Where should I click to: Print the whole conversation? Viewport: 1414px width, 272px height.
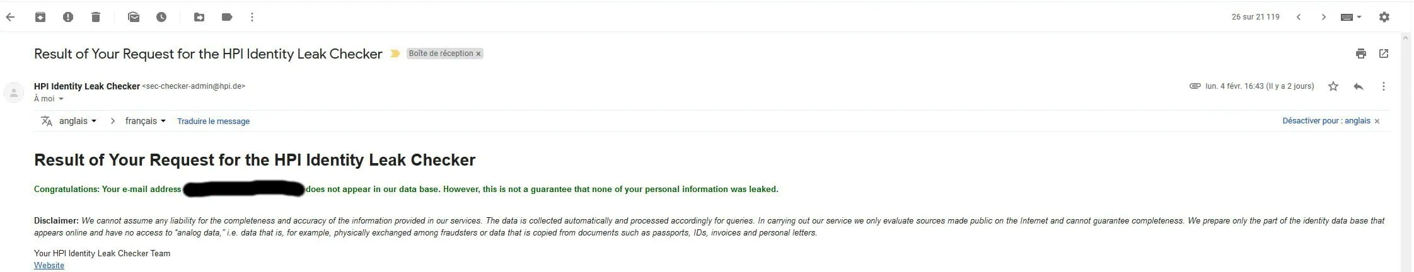[x=1361, y=54]
